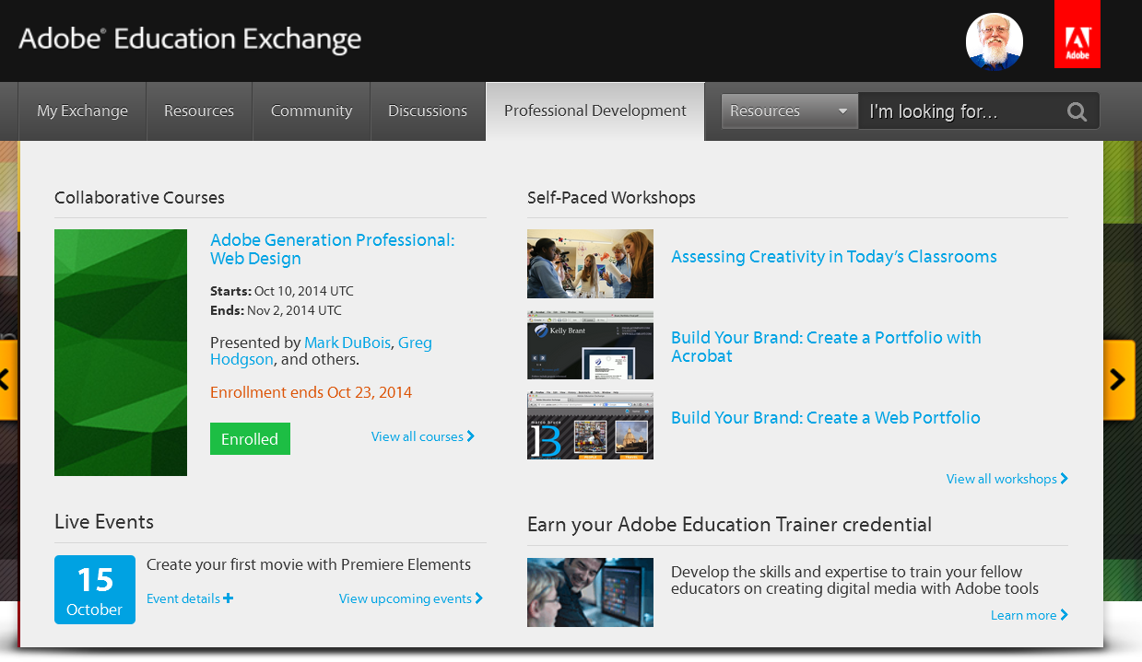
Task: Click the Collaborative Courses heading
Action: click(x=139, y=198)
